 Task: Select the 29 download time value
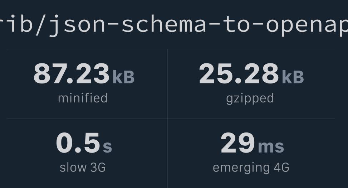[x=238, y=143]
